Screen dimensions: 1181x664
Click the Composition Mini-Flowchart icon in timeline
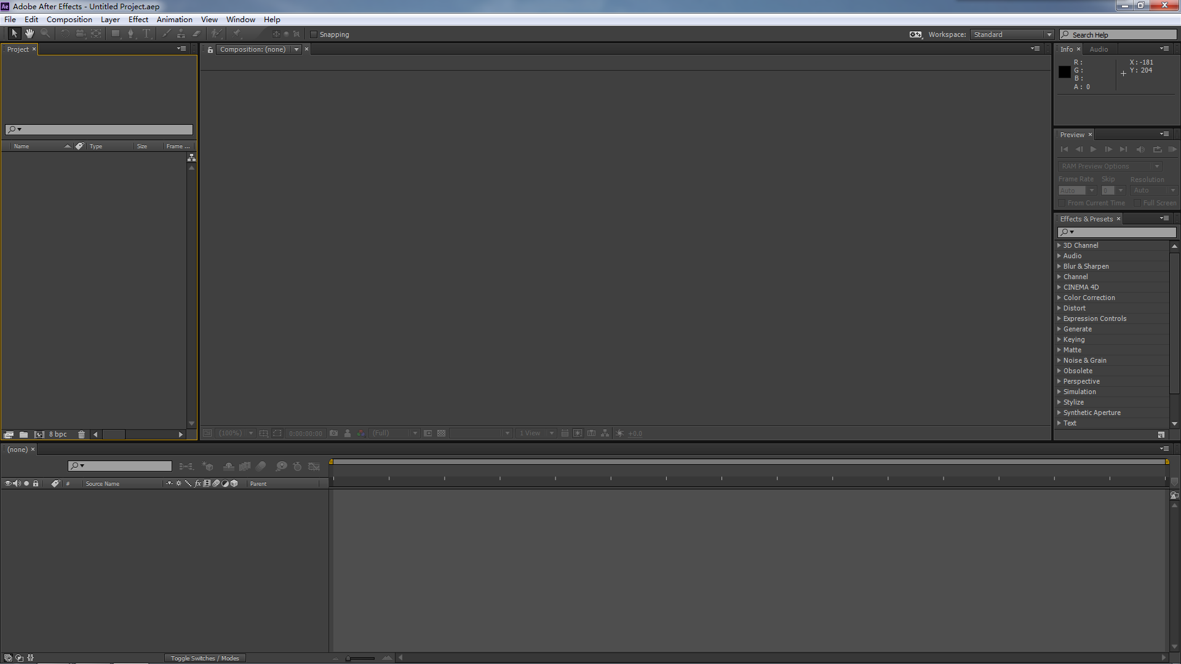point(186,467)
